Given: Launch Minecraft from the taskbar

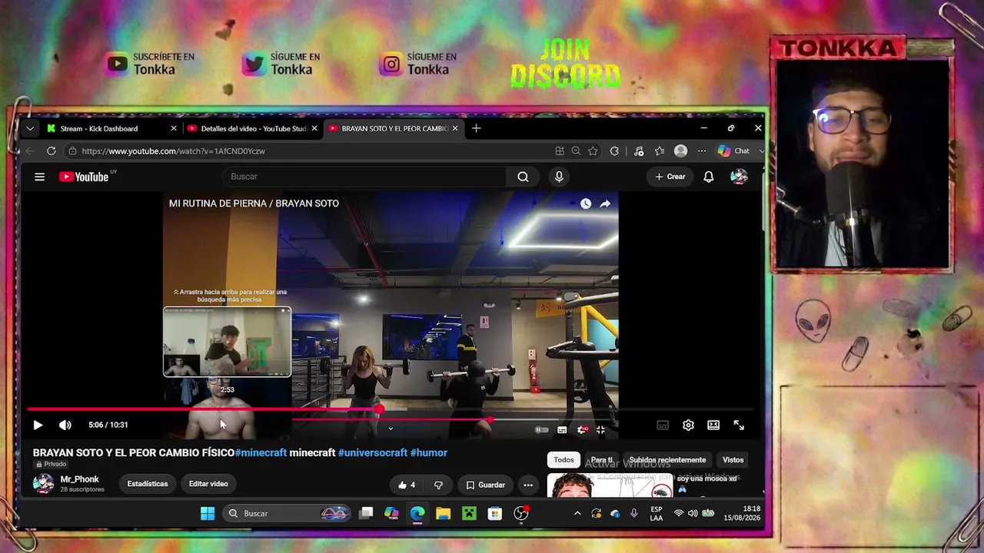Looking at the screenshot, I should 469,513.
